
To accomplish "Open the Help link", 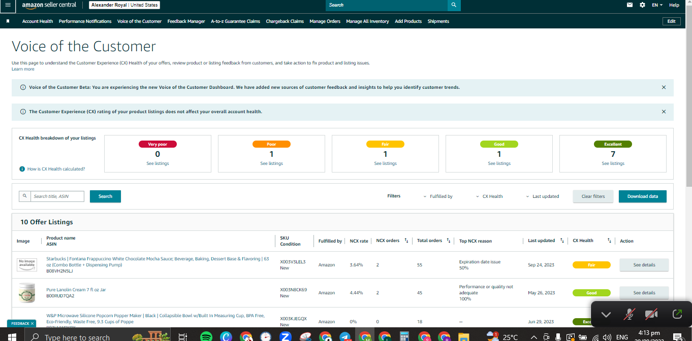I will pos(674,5).
